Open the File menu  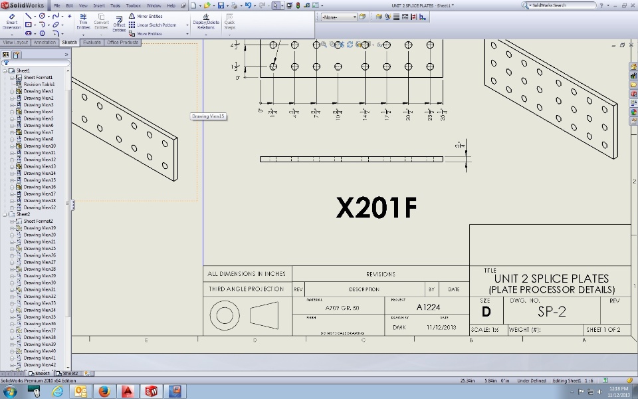pyautogui.click(x=56, y=6)
